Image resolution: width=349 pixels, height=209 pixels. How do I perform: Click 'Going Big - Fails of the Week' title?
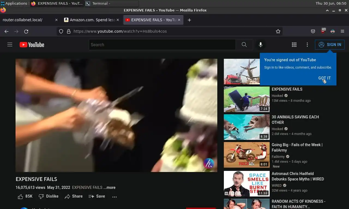pyautogui.click(x=297, y=147)
